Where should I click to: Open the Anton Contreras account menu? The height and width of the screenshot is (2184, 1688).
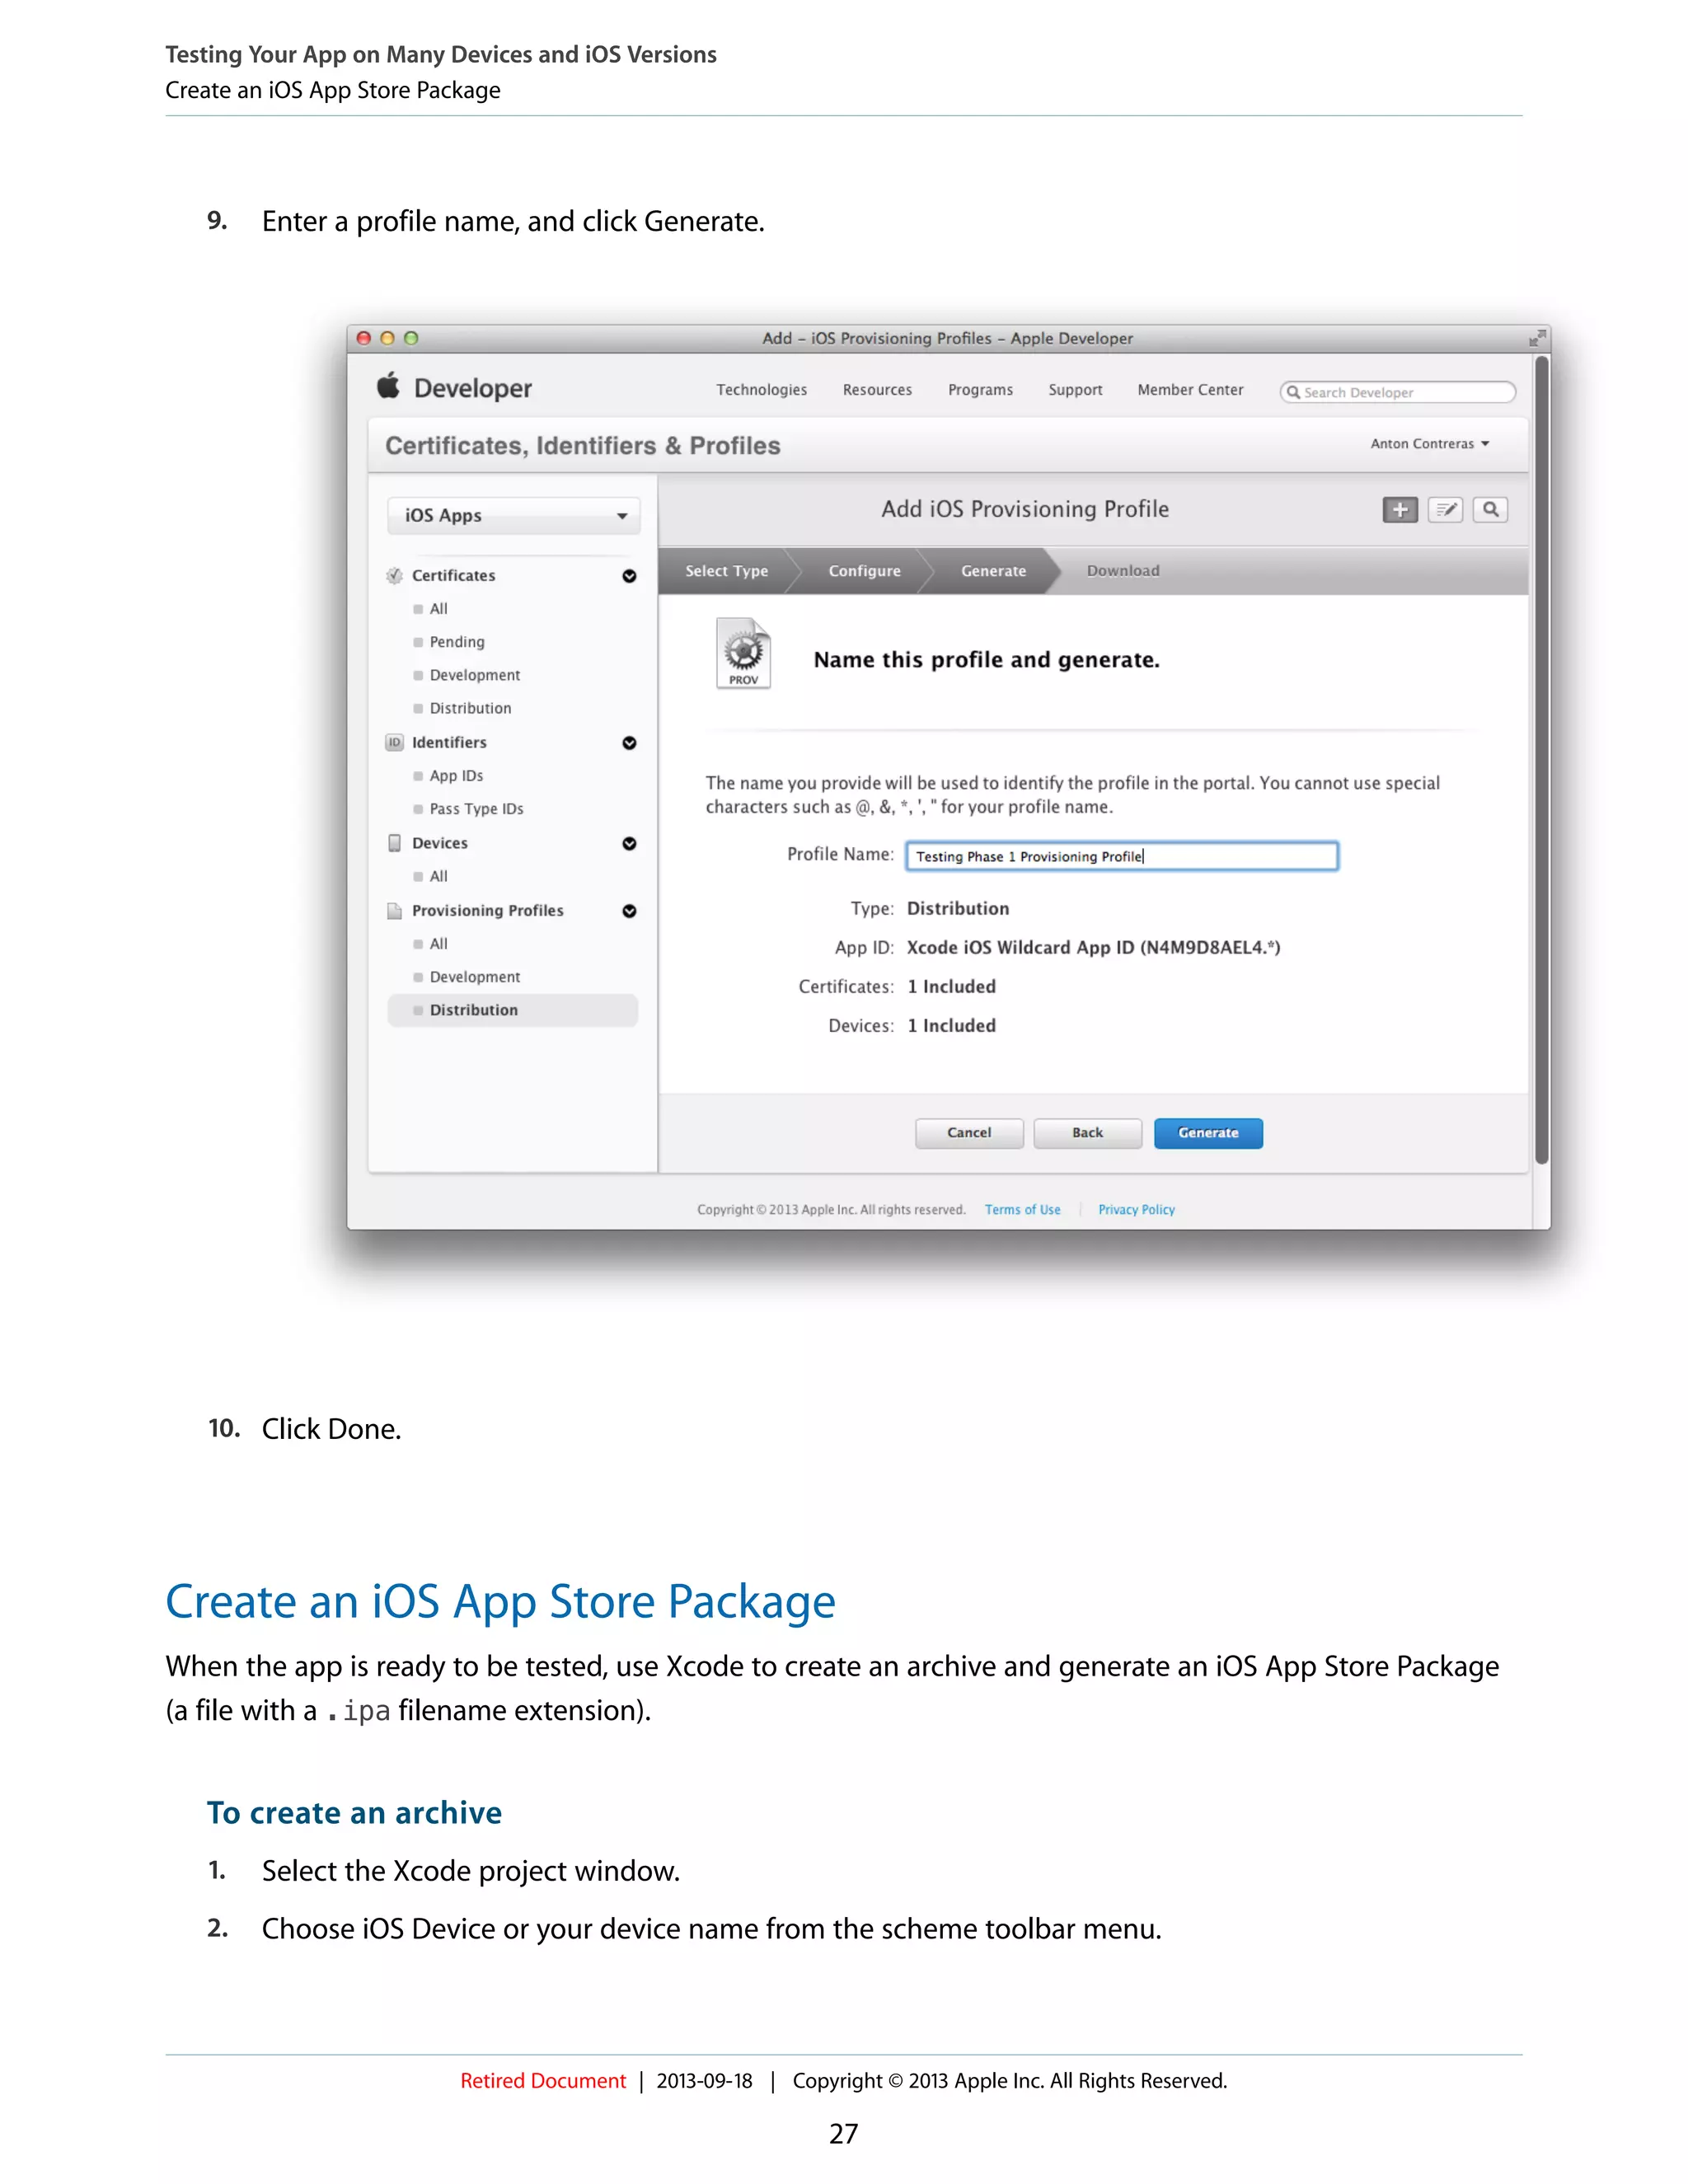click(x=1429, y=443)
